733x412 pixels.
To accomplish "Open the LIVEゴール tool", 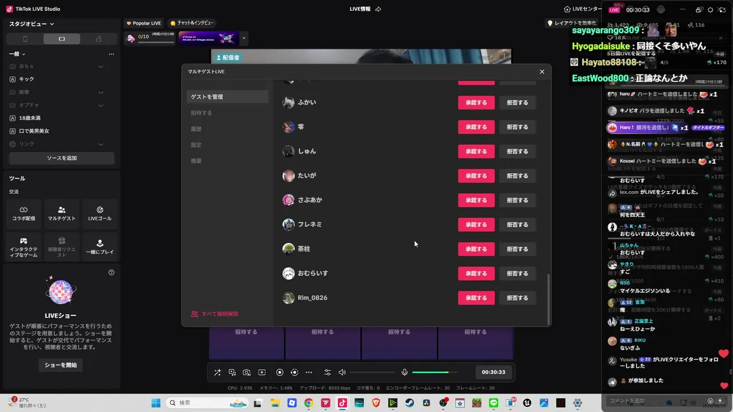I will [100, 214].
